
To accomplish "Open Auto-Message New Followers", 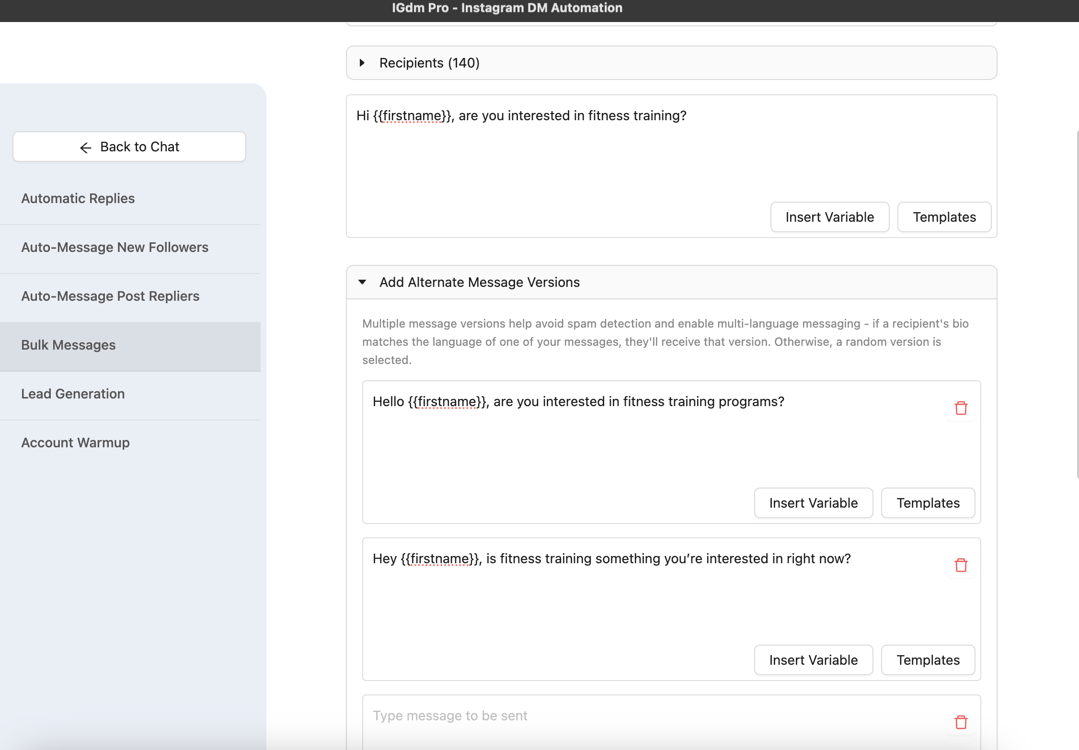I will click(x=115, y=247).
